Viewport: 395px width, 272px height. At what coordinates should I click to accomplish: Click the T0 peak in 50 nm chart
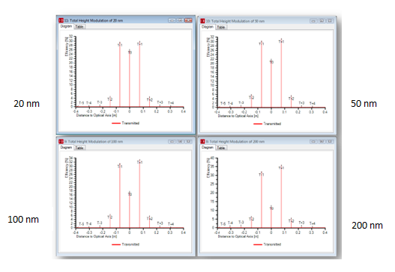tap(271, 84)
